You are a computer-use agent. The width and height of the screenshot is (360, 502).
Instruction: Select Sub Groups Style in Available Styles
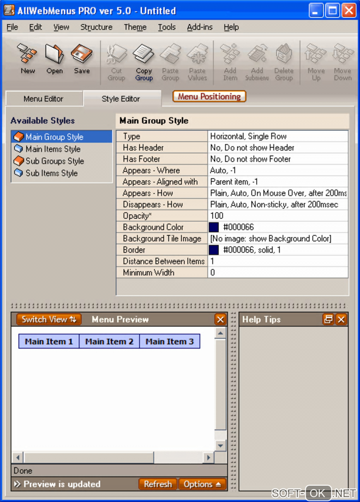(x=62, y=161)
